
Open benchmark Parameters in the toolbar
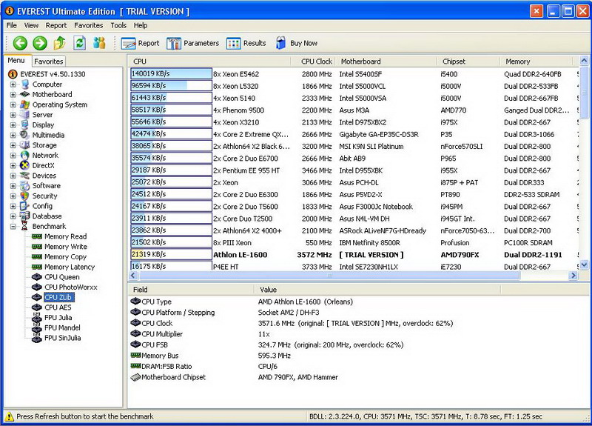(x=192, y=43)
